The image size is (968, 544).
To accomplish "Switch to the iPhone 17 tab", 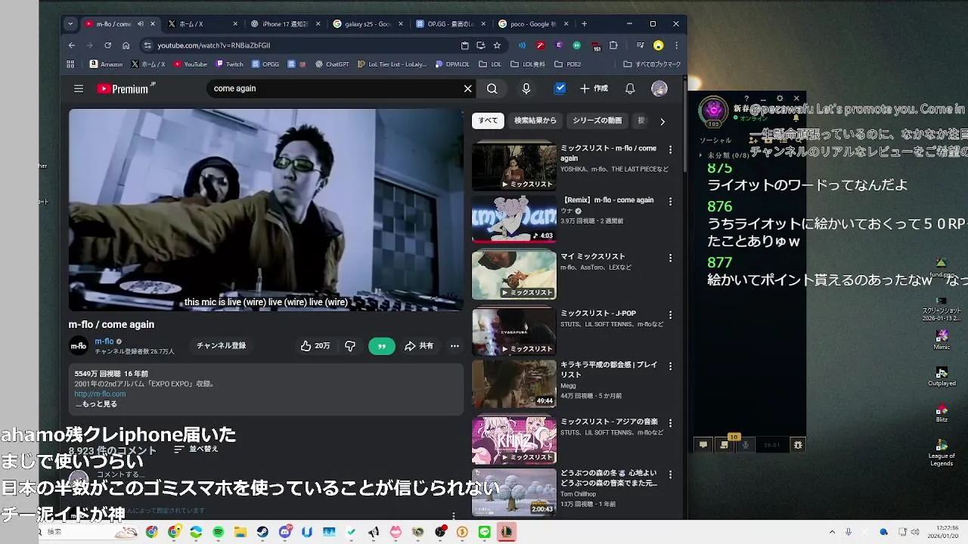I will pos(286,24).
